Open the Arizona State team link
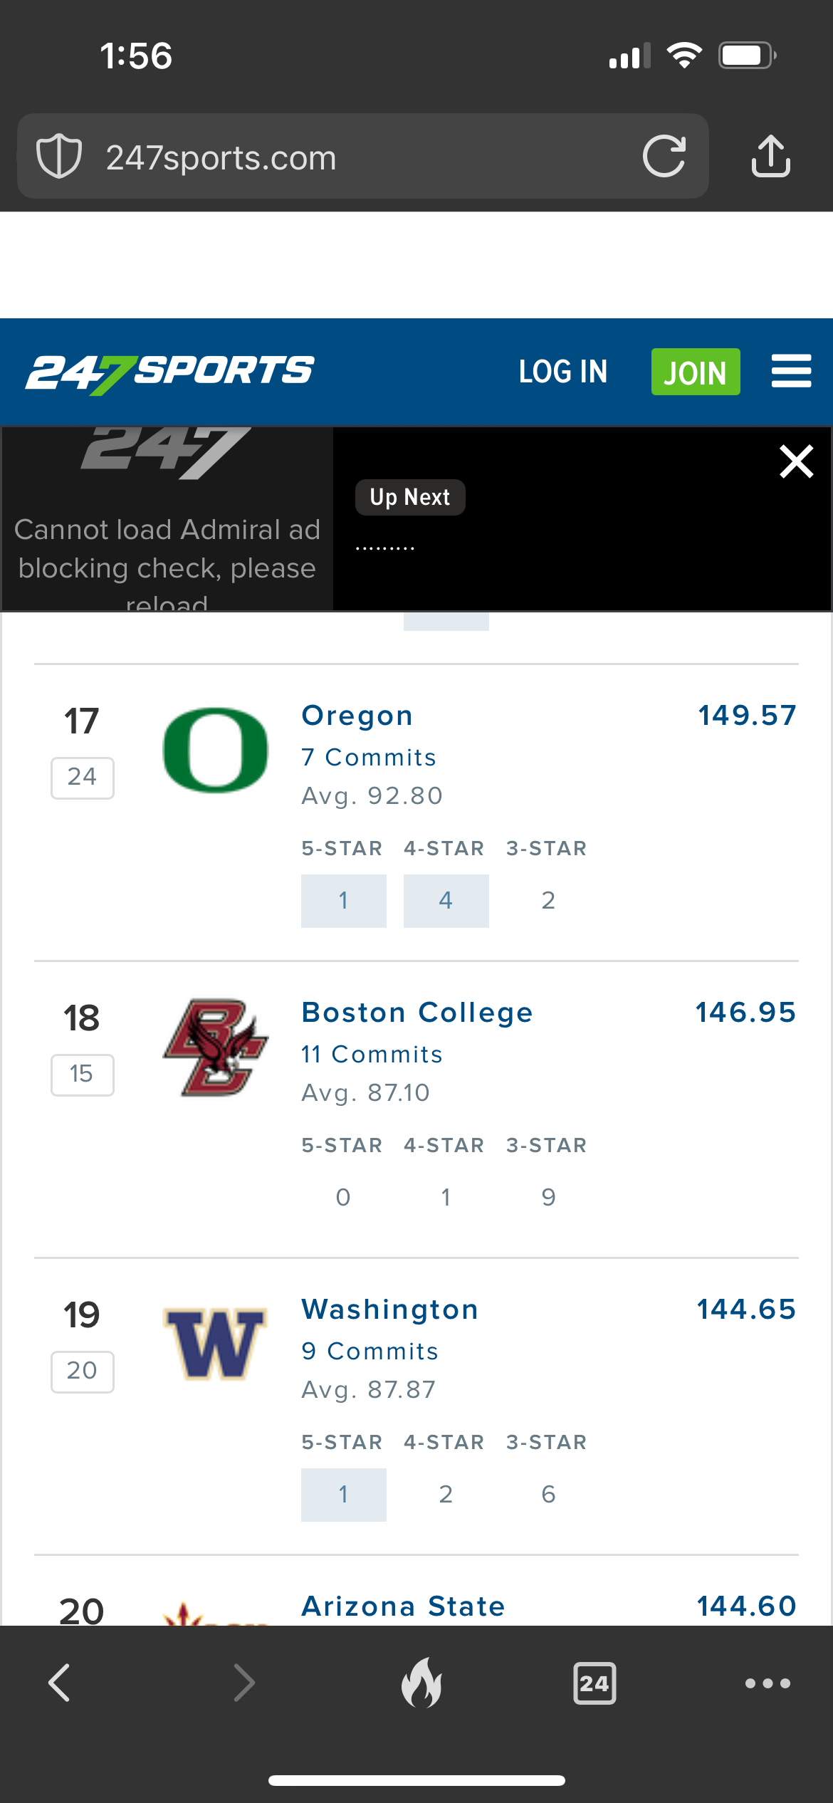This screenshot has height=1803, width=833. [403, 1606]
